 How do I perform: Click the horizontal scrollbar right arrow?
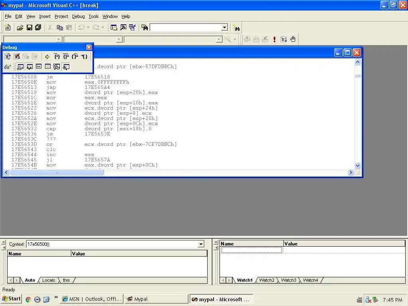351,172
